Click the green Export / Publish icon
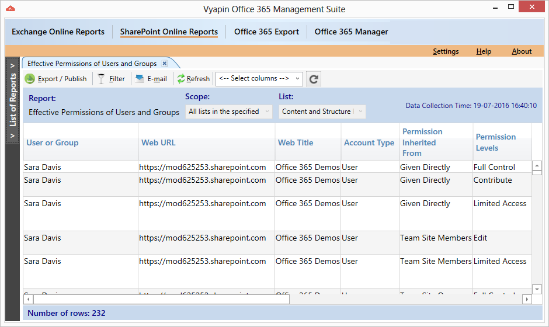This screenshot has height=327, width=549. pyautogui.click(x=30, y=79)
